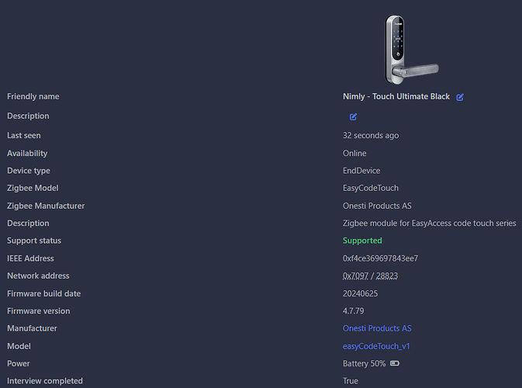Click the firmware version 4.7.79

[x=358, y=311]
